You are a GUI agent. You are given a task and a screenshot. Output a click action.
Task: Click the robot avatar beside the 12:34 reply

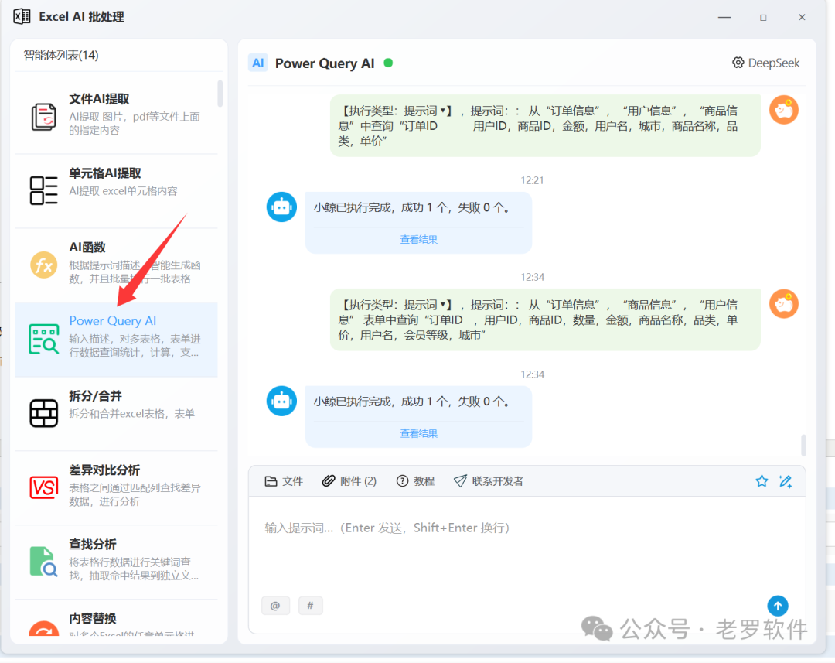[x=281, y=401]
